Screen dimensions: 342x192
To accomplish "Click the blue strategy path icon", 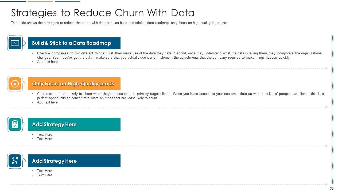I will pyautogui.click(x=15, y=161).
